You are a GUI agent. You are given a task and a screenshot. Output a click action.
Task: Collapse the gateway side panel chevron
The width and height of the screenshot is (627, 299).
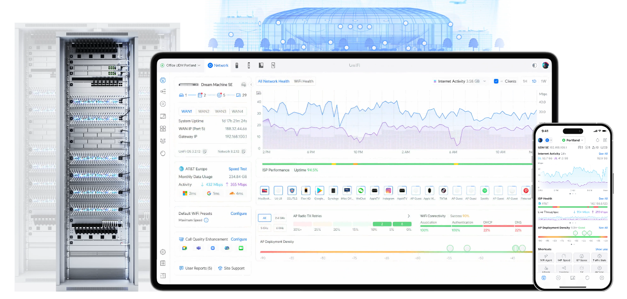point(251,85)
